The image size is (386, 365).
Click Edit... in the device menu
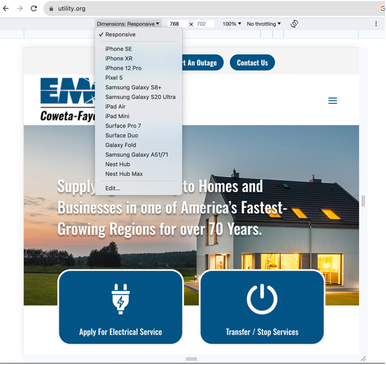[x=113, y=188]
